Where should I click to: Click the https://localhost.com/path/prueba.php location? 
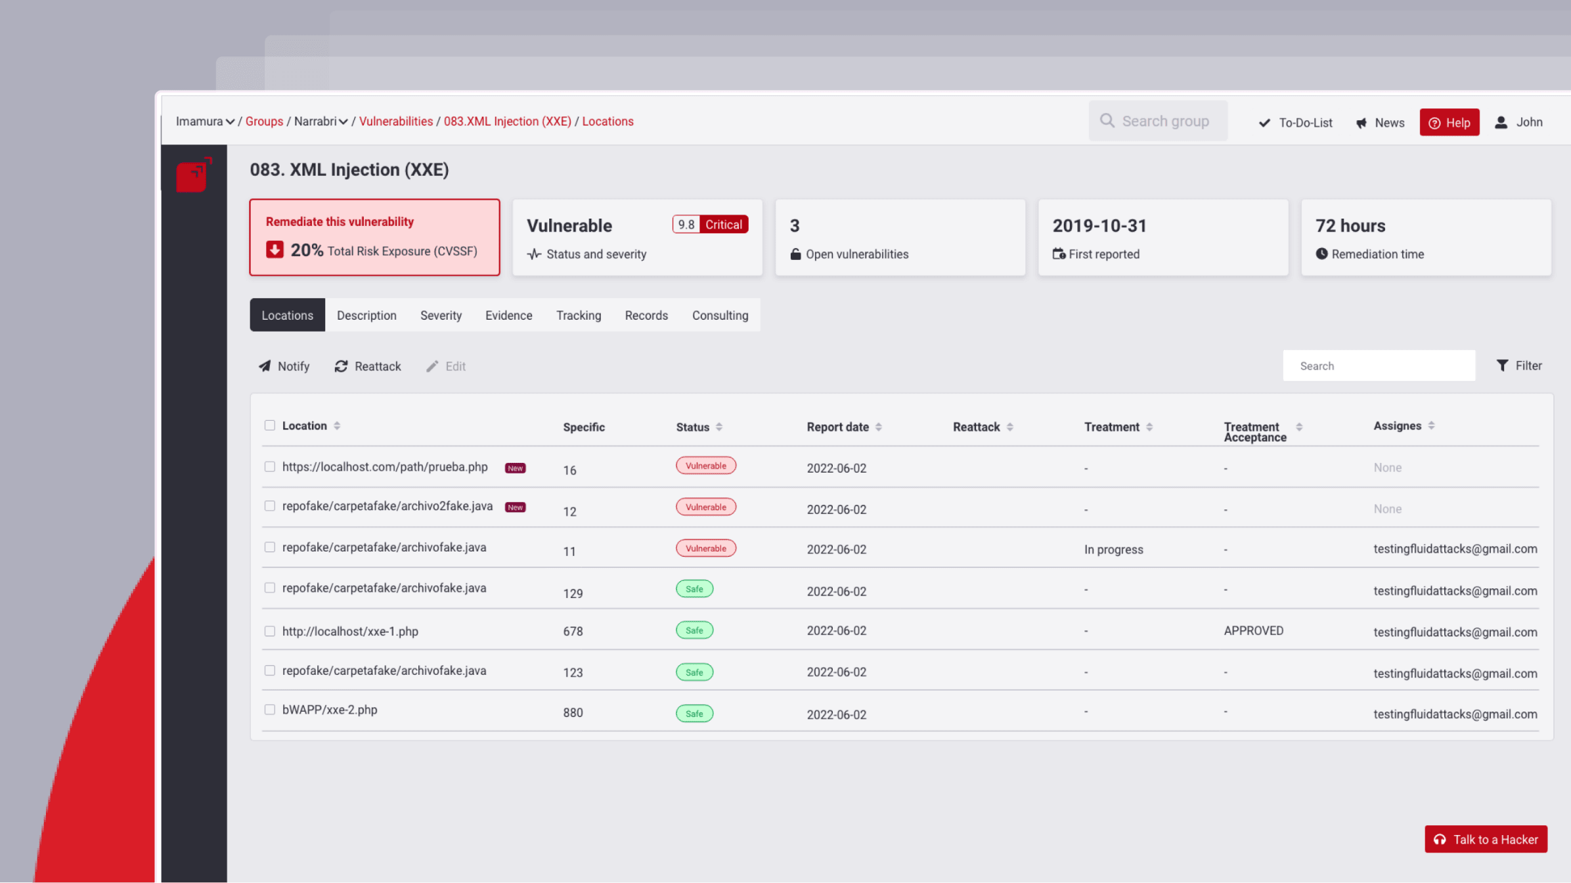[x=385, y=467]
